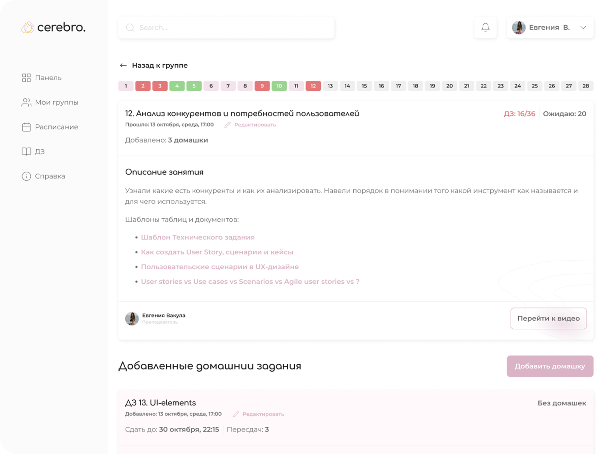Select lesson 9 in the lesson strip
Image resolution: width=615 pixels, height=454 pixels.
coord(262,86)
